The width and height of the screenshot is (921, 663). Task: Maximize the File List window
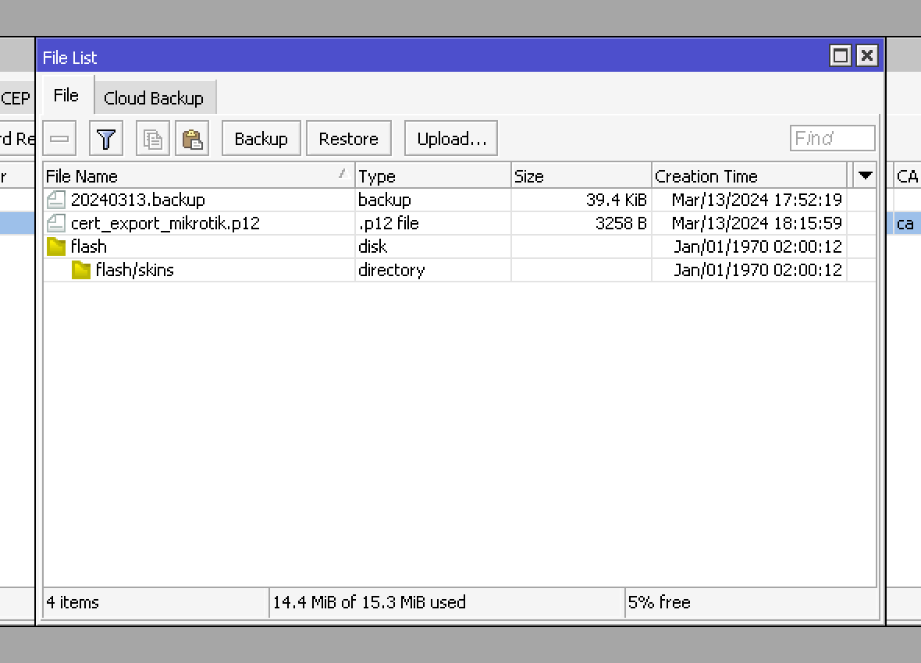tap(841, 55)
